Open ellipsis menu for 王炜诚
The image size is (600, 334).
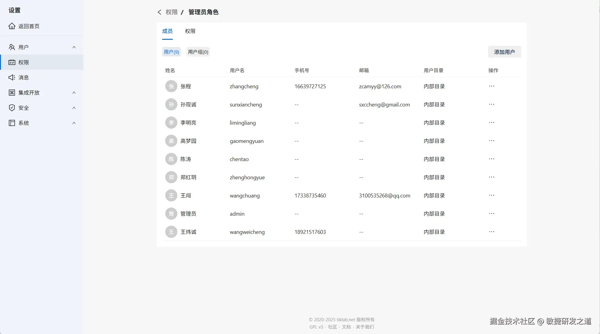[x=491, y=232]
